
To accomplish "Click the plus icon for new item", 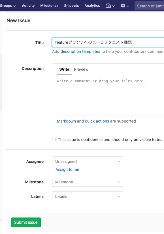I will pos(123,6).
